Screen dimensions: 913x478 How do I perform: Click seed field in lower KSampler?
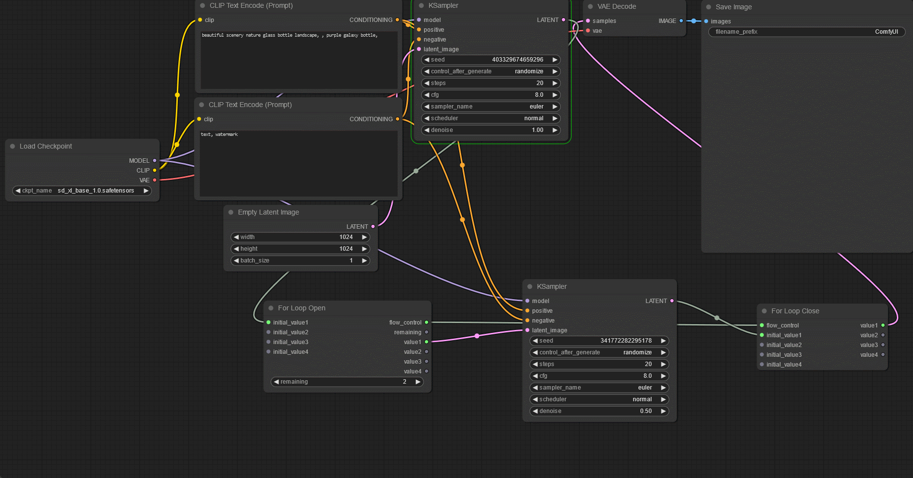pyautogui.click(x=599, y=341)
